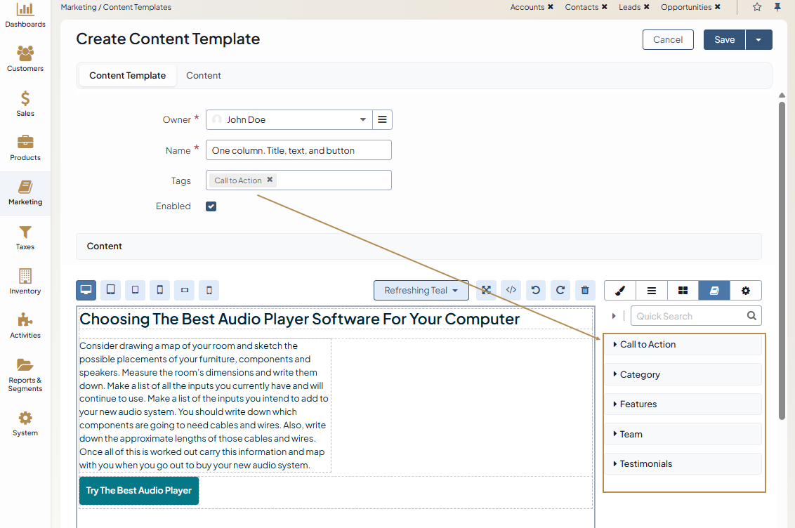
Task: Open the style manager brush icon
Action: click(x=619, y=291)
